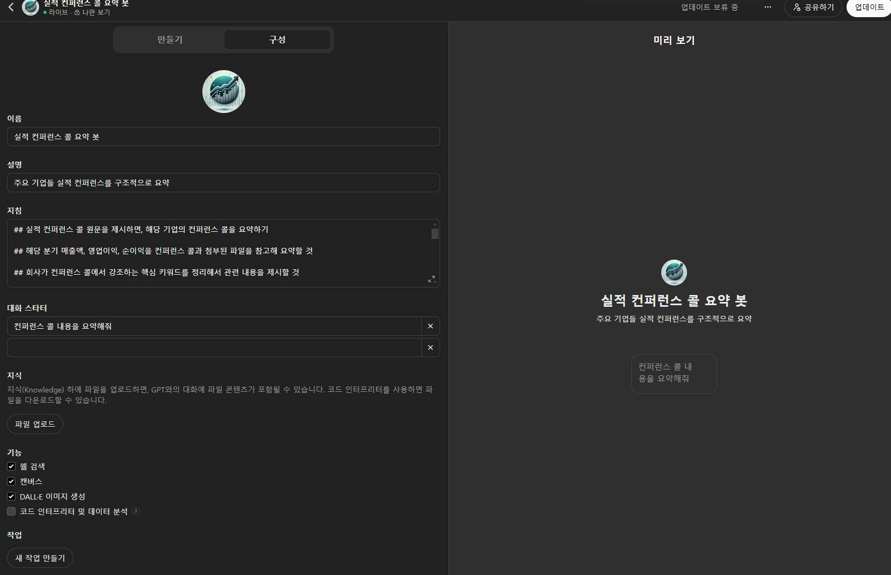Click the 지침 text area scrollbar thumb

point(435,234)
